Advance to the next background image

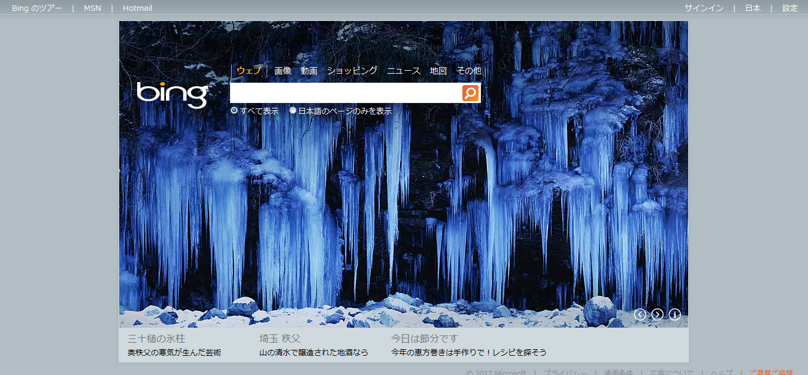click(657, 314)
